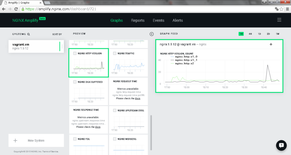The height and width of the screenshot is (155, 291).
Task: Open docs link in NGINX RESPONSE TIME
Action: coord(97,127)
